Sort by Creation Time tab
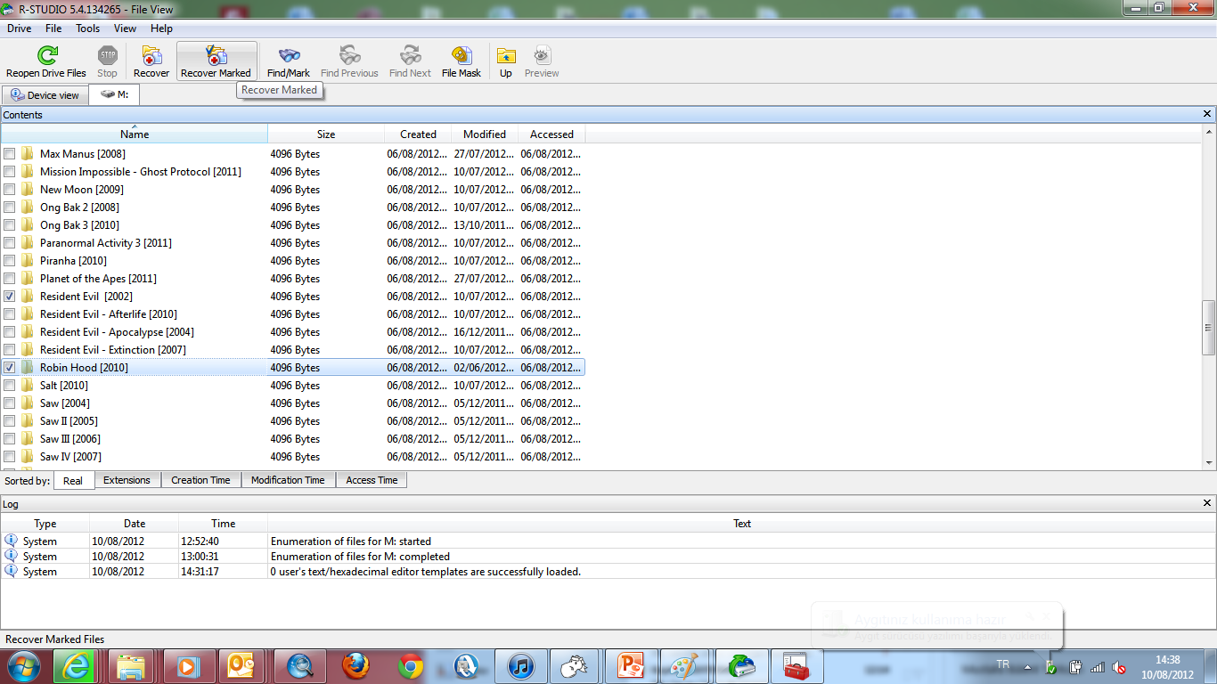The height and width of the screenshot is (684, 1217). coord(200,480)
